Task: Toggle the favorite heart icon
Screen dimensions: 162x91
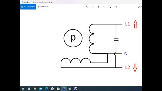Action: point(104,7)
